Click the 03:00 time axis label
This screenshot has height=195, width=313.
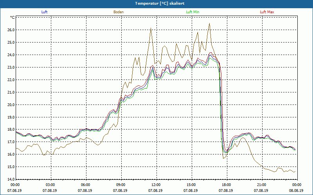(x=51, y=185)
